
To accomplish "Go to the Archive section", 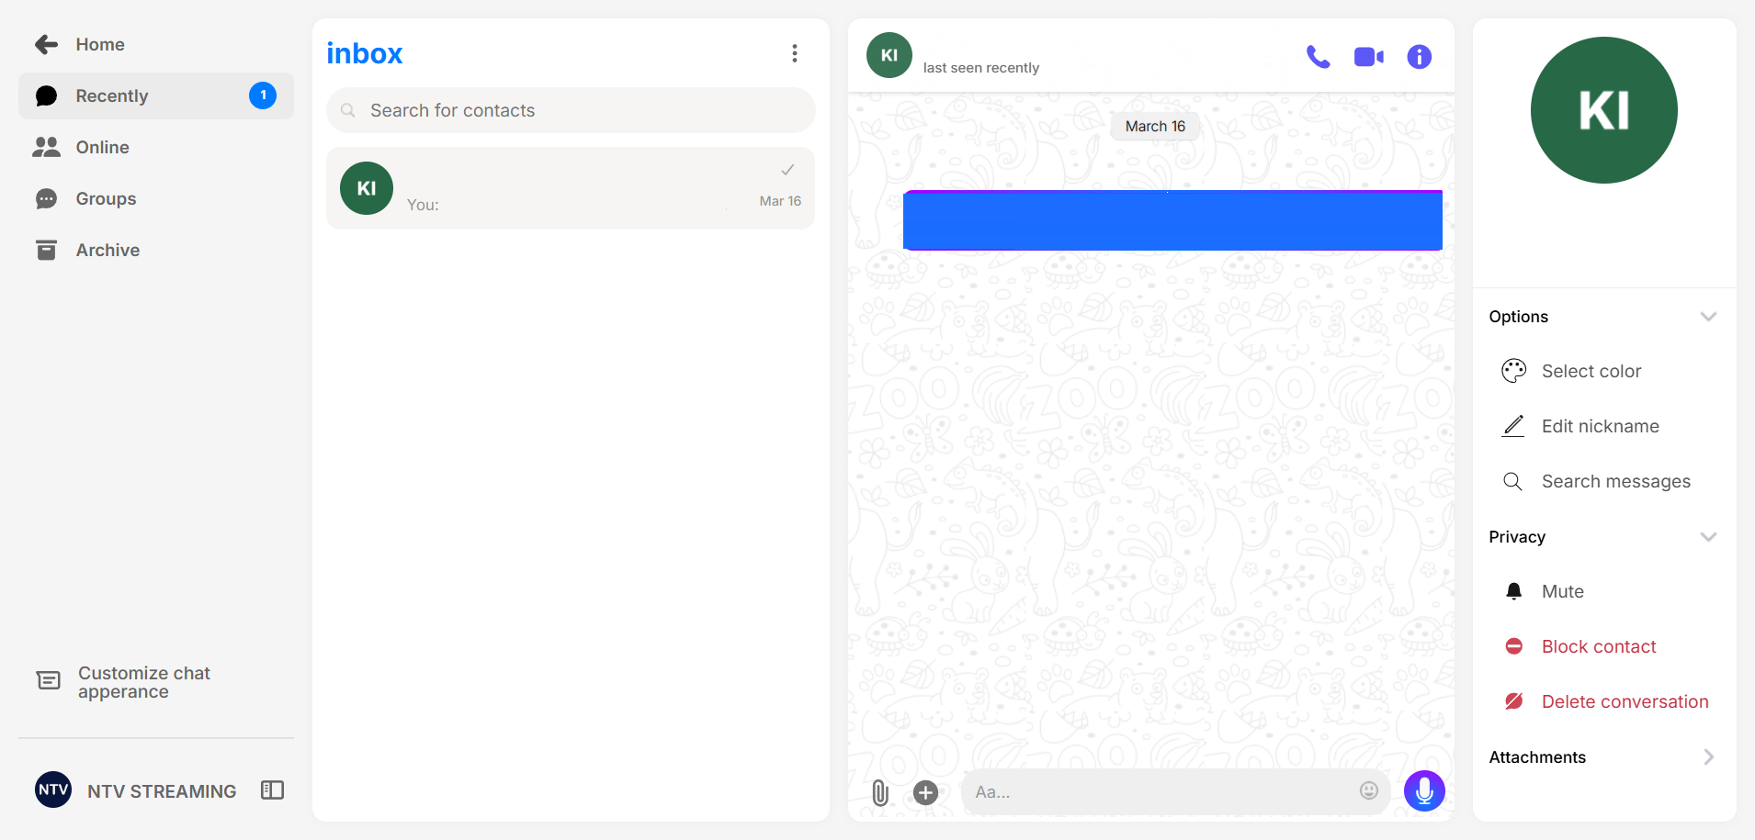I will 108,251.
